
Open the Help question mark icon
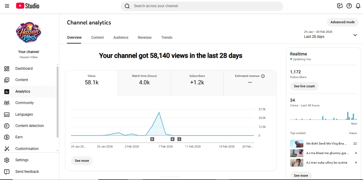349,6
